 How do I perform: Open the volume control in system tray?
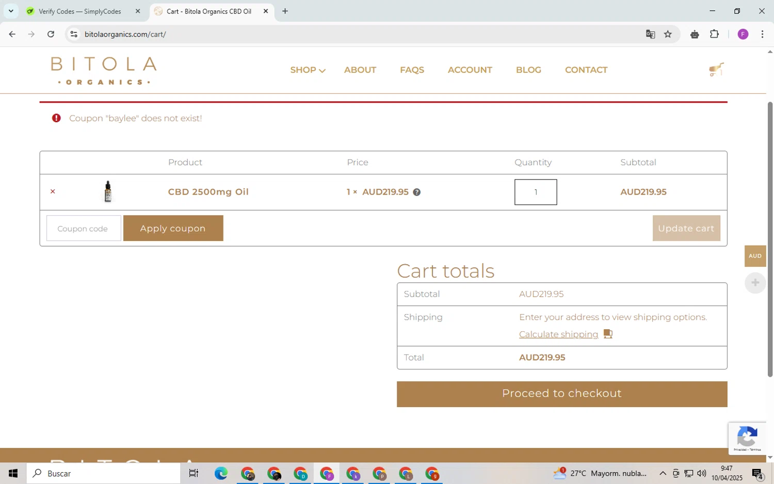click(x=702, y=473)
